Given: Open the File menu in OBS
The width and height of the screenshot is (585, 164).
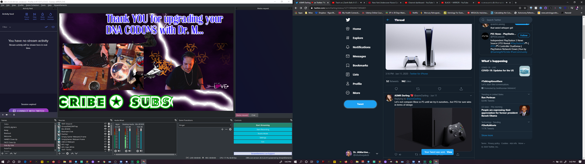Looking at the screenshot, I should 3,5.
